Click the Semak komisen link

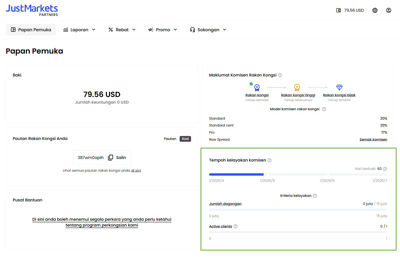(x=373, y=139)
